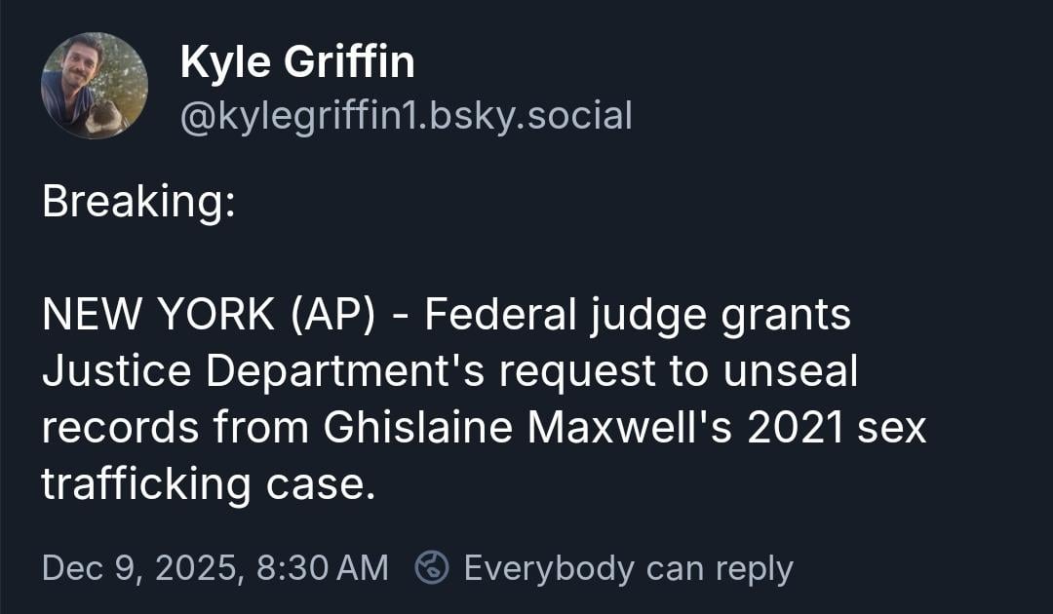Viewport: 1053px width, 614px height.
Task: Click the Kyle Griffin display name
Action: click(x=297, y=63)
